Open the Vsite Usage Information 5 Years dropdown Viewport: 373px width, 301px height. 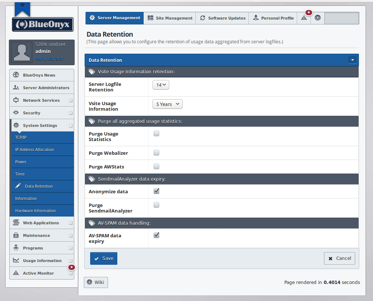167,104
